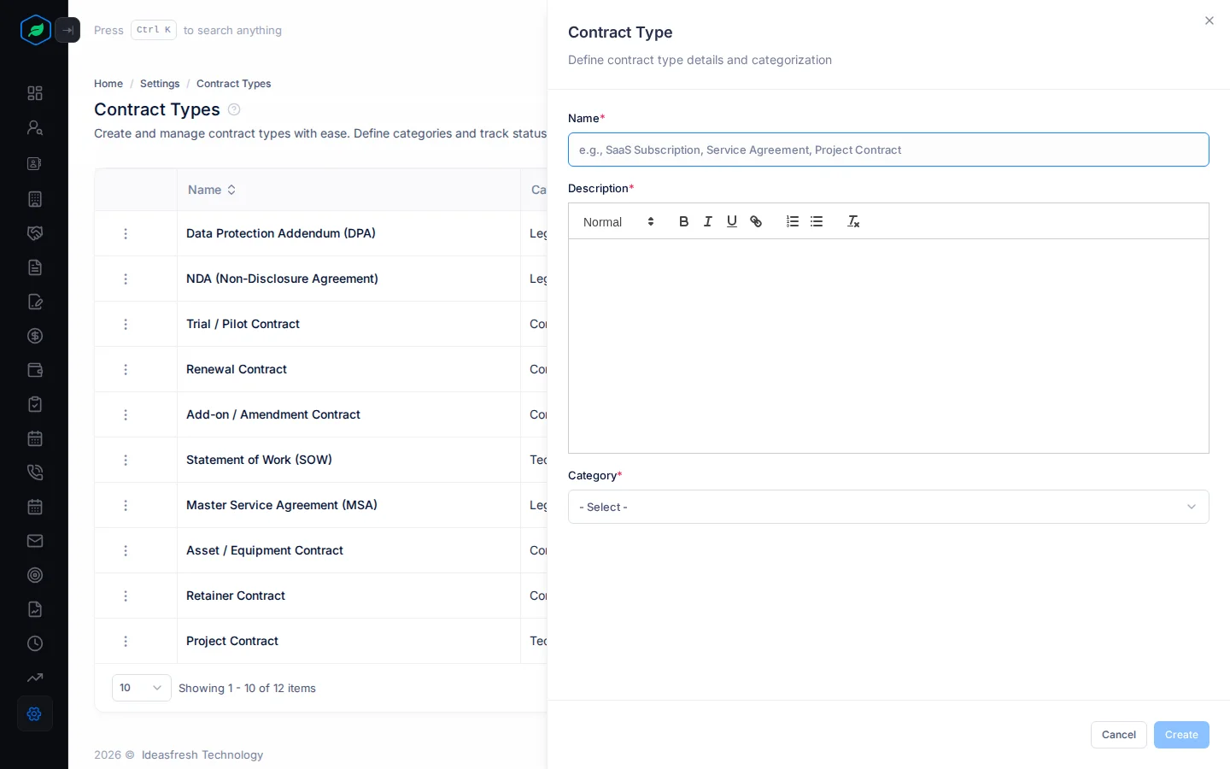The height and width of the screenshot is (769, 1230).
Task: Open the contacts book icon in sidebar
Action: click(x=35, y=163)
